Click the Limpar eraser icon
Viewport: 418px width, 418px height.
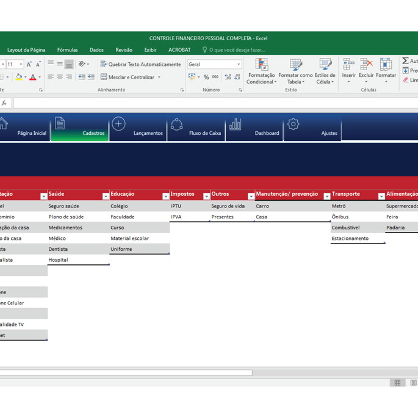(406, 80)
